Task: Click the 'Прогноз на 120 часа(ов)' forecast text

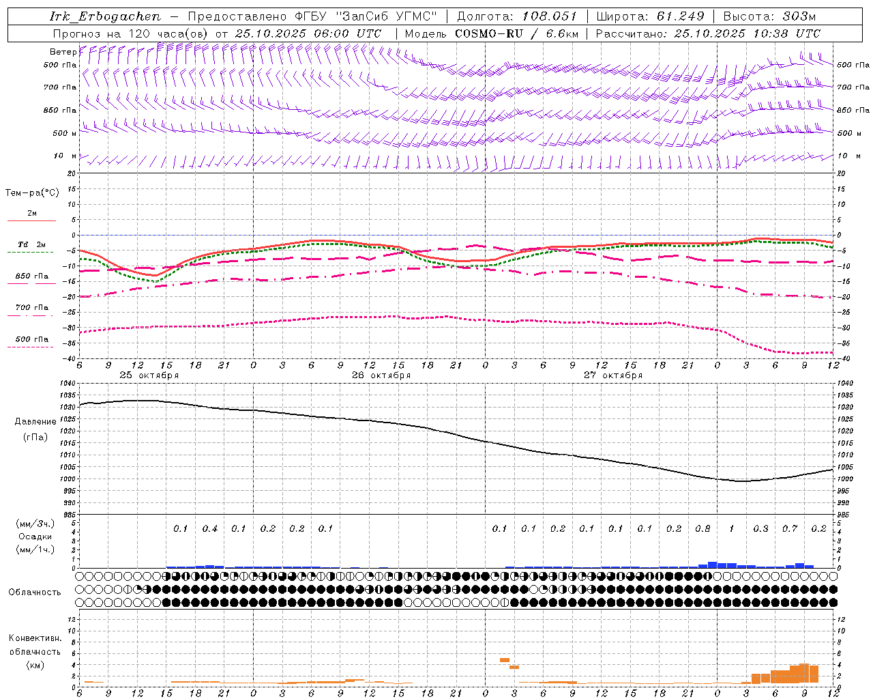Action: click(131, 33)
